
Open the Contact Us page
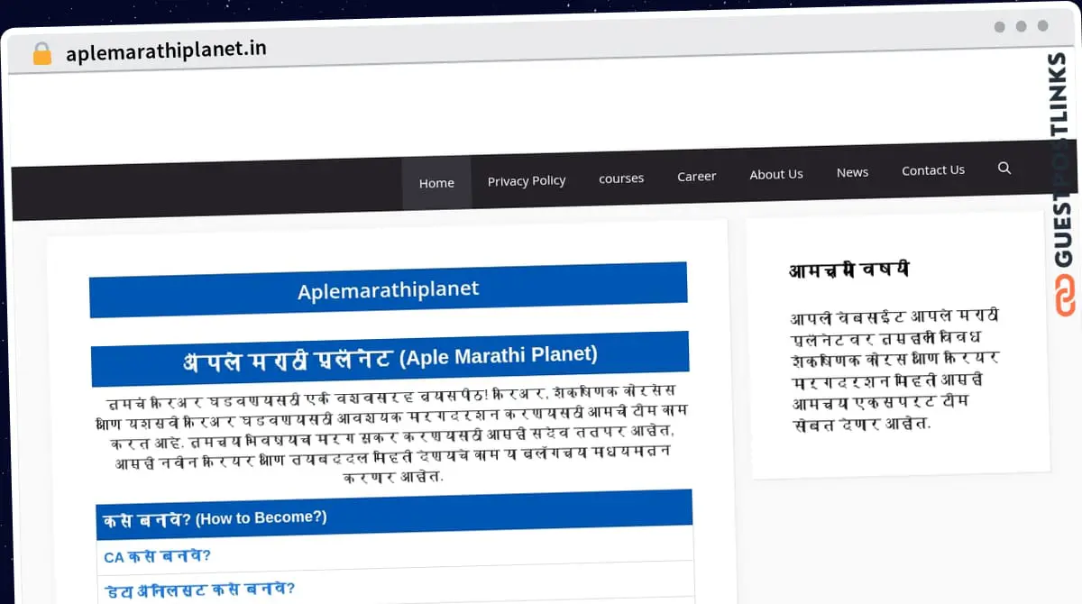click(x=933, y=169)
